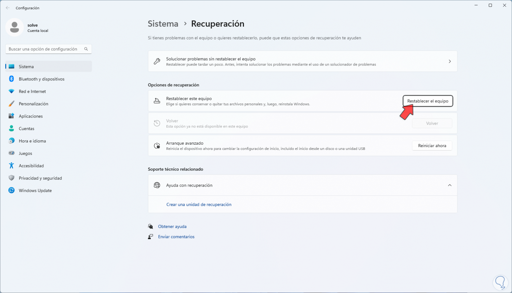
Task: Open the Solucionar problemas chevron
Action: 450,61
